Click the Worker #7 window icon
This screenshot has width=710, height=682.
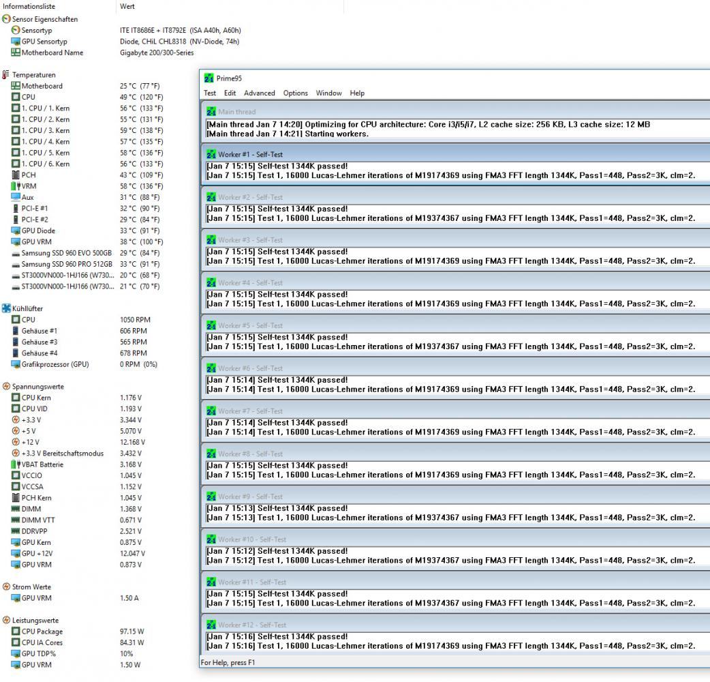[x=211, y=411]
